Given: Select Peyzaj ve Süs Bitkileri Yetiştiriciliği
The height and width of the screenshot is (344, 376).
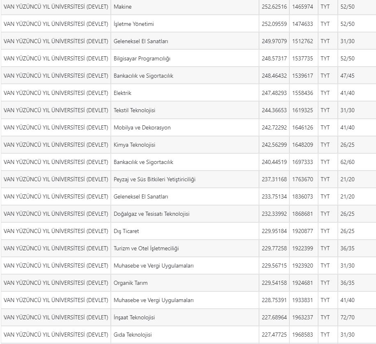Looking at the screenshot, I should coord(154,179).
